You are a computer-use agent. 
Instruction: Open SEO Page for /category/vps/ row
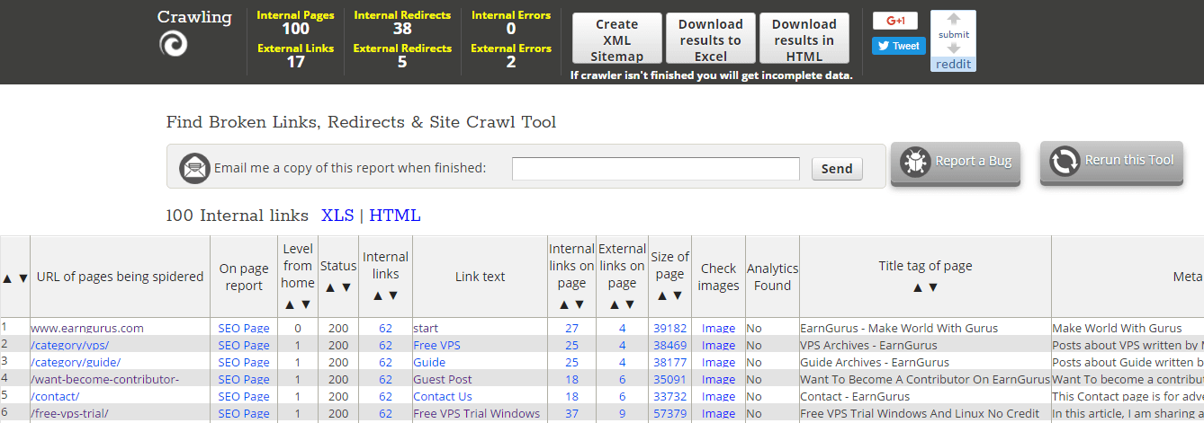click(244, 346)
